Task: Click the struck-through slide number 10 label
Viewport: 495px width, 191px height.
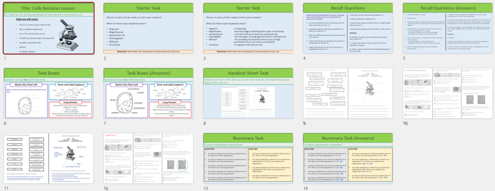Action: click(x=405, y=123)
